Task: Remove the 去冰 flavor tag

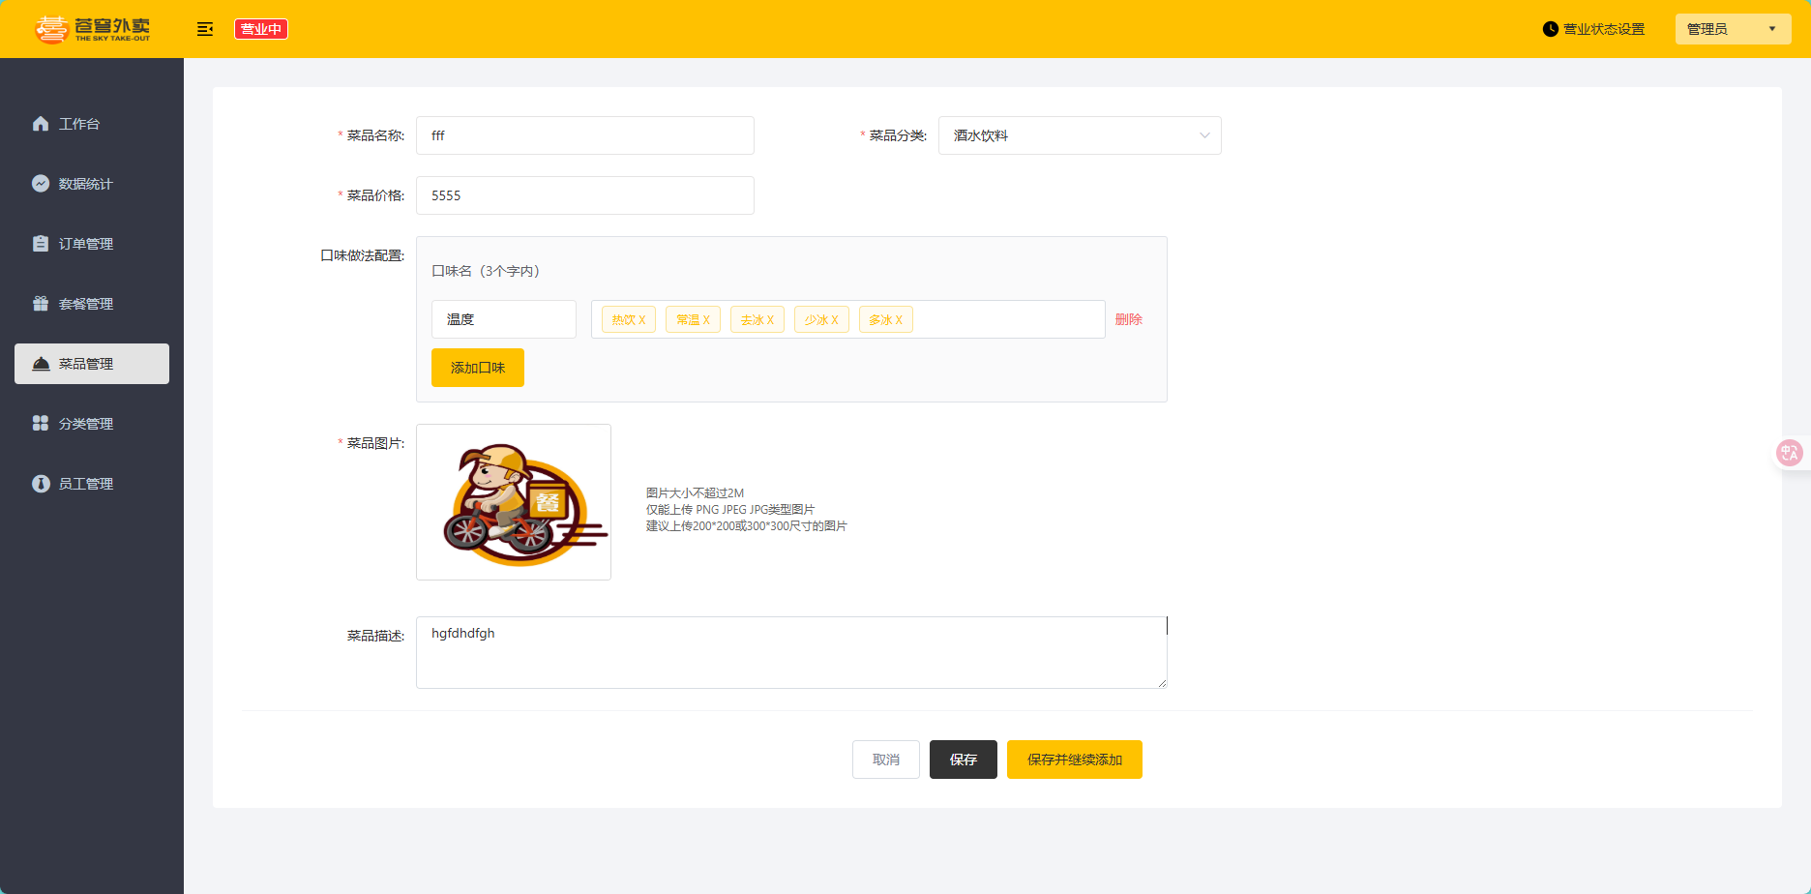Action: click(x=771, y=320)
